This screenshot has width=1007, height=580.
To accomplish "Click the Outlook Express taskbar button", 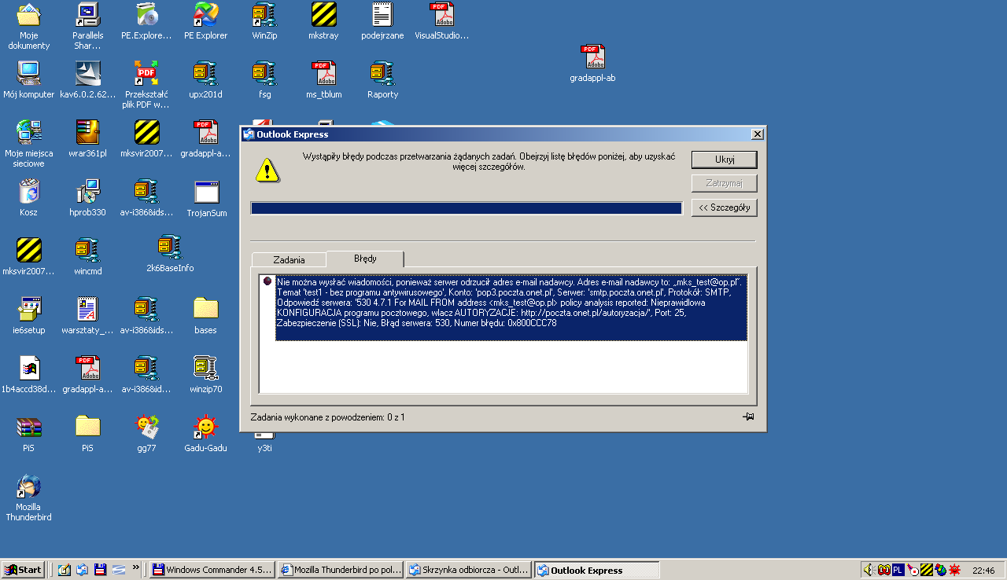I will (597, 570).
